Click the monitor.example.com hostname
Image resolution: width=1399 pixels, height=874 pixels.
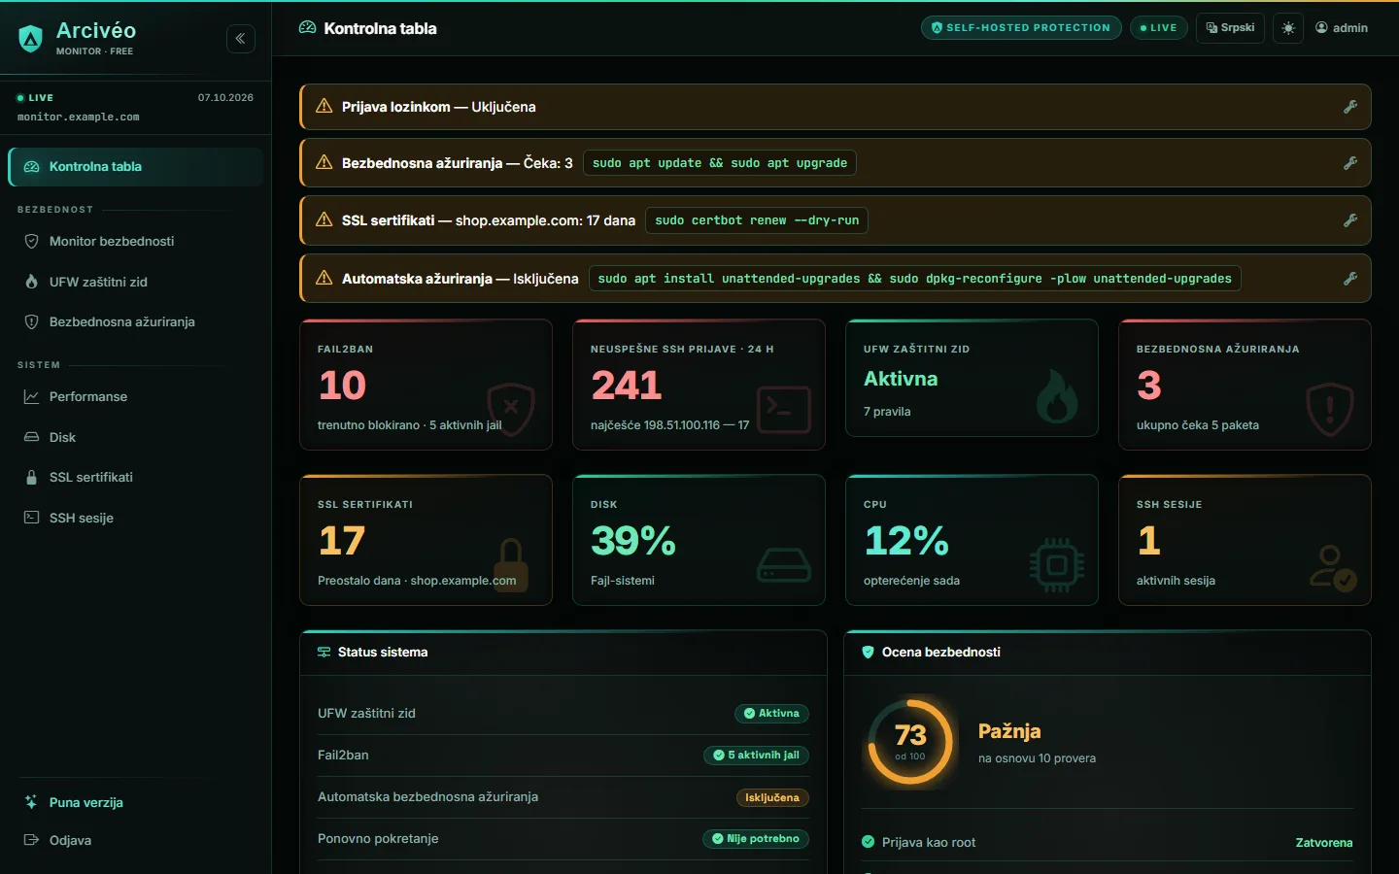point(78,118)
